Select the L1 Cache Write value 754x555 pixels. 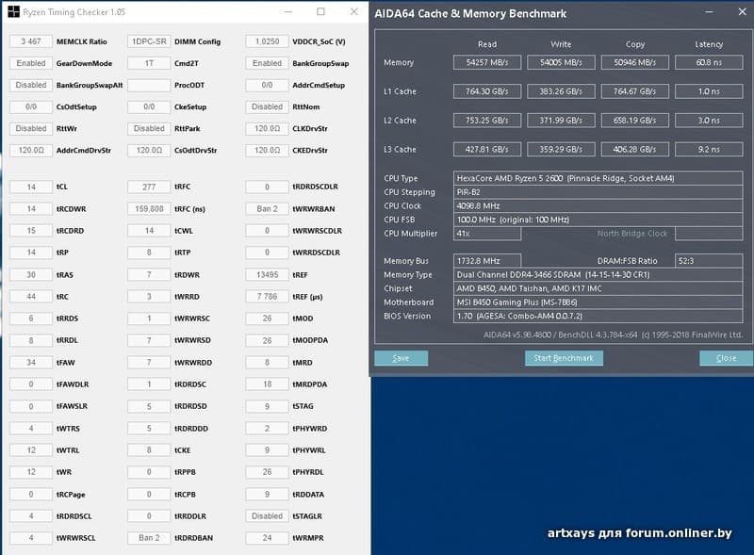click(561, 91)
